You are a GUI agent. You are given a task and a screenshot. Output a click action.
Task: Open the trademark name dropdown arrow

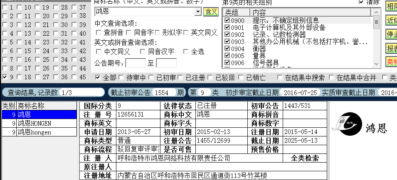[x=198, y=12]
